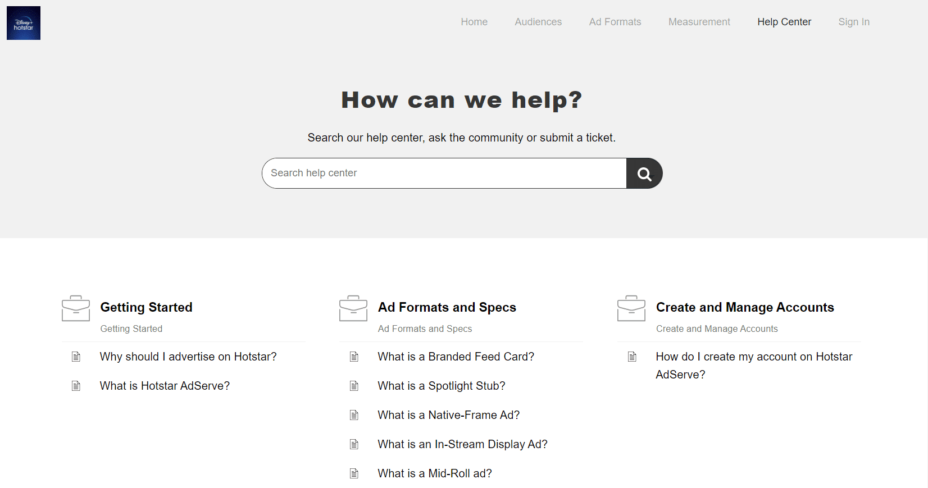Select the Help Center navigation item
928x488 pixels.
click(x=784, y=22)
